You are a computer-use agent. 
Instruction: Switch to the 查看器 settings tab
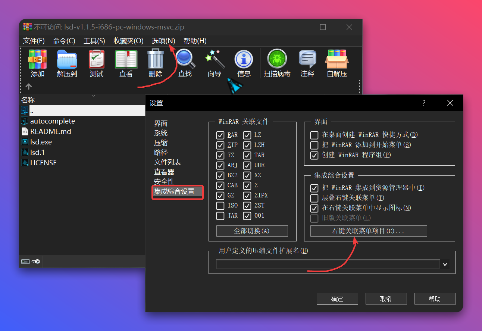pyautogui.click(x=164, y=172)
